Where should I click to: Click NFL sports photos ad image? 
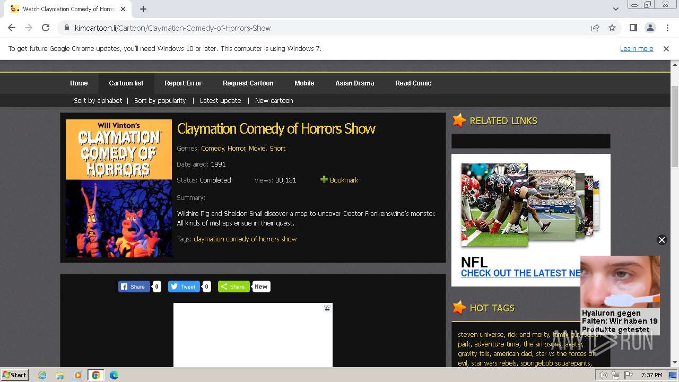[x=530, y=205]
